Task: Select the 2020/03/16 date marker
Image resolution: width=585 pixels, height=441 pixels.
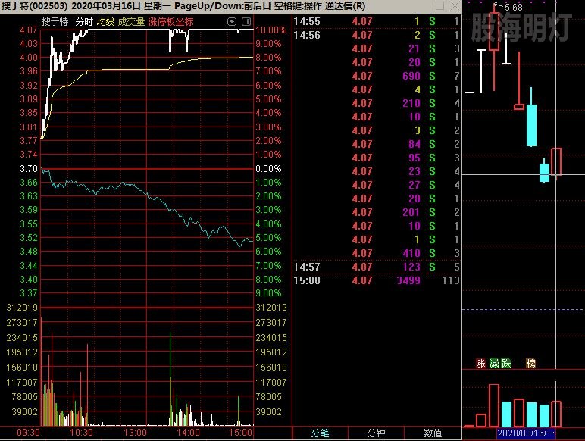Action: point(526,433)
